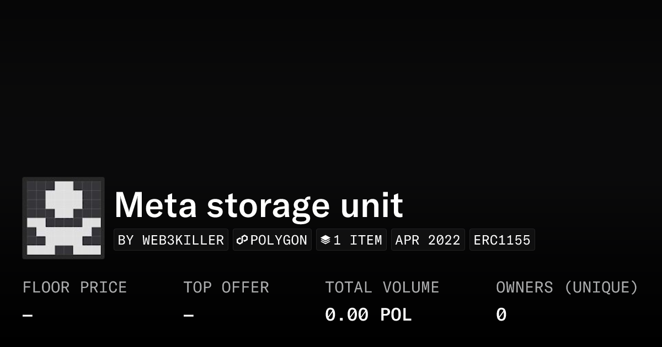This screenshot has height=347, width=662.
Task: Open the pixel-art collection avatar thumbnail
Action: coord(63,218)
